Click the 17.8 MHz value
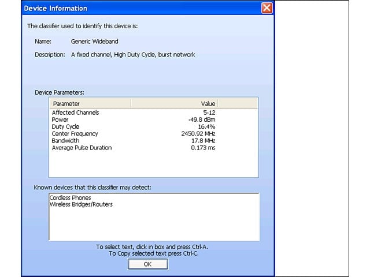The height and width of the screenshot is (277, 370). 203,141
